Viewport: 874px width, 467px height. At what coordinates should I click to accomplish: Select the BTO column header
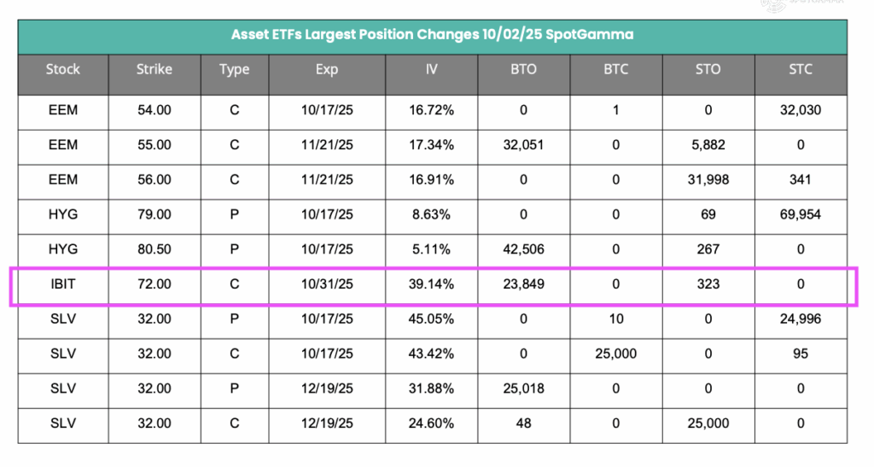[x=523, y=69]
